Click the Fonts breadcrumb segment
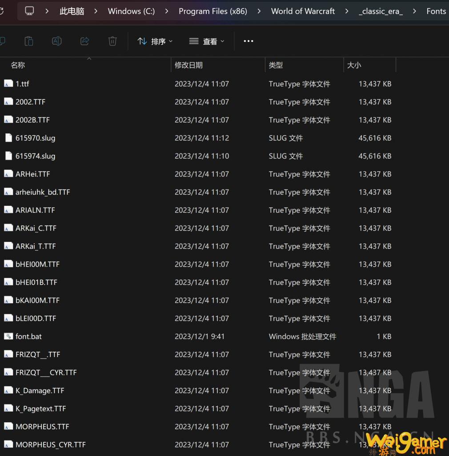 [x=436, y=11]
